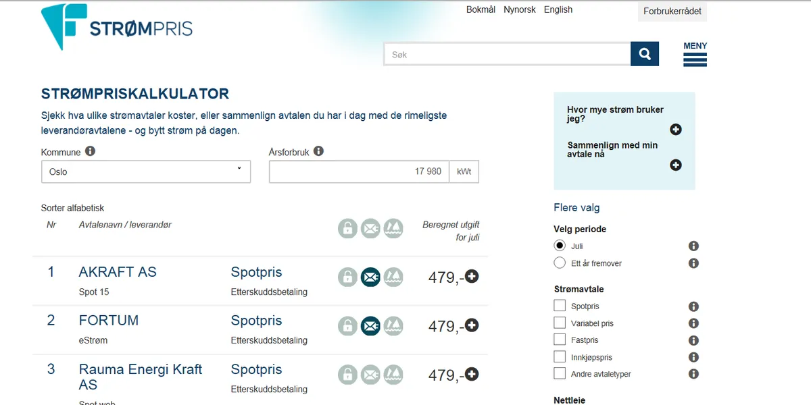Click info icon next to Kommune
The height and width of the screenshot is (405, 811).
coord(90,151)
